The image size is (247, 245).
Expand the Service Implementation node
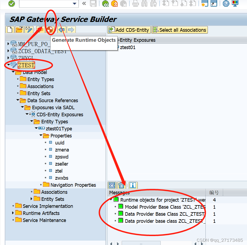[x=13, y=206]
